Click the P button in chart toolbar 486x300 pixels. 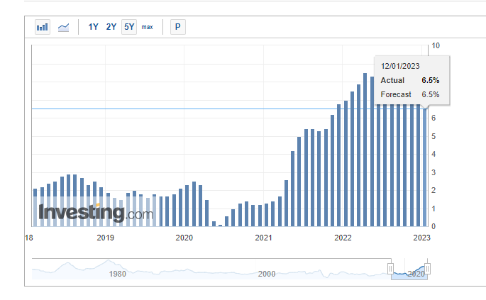click(178, 27)
